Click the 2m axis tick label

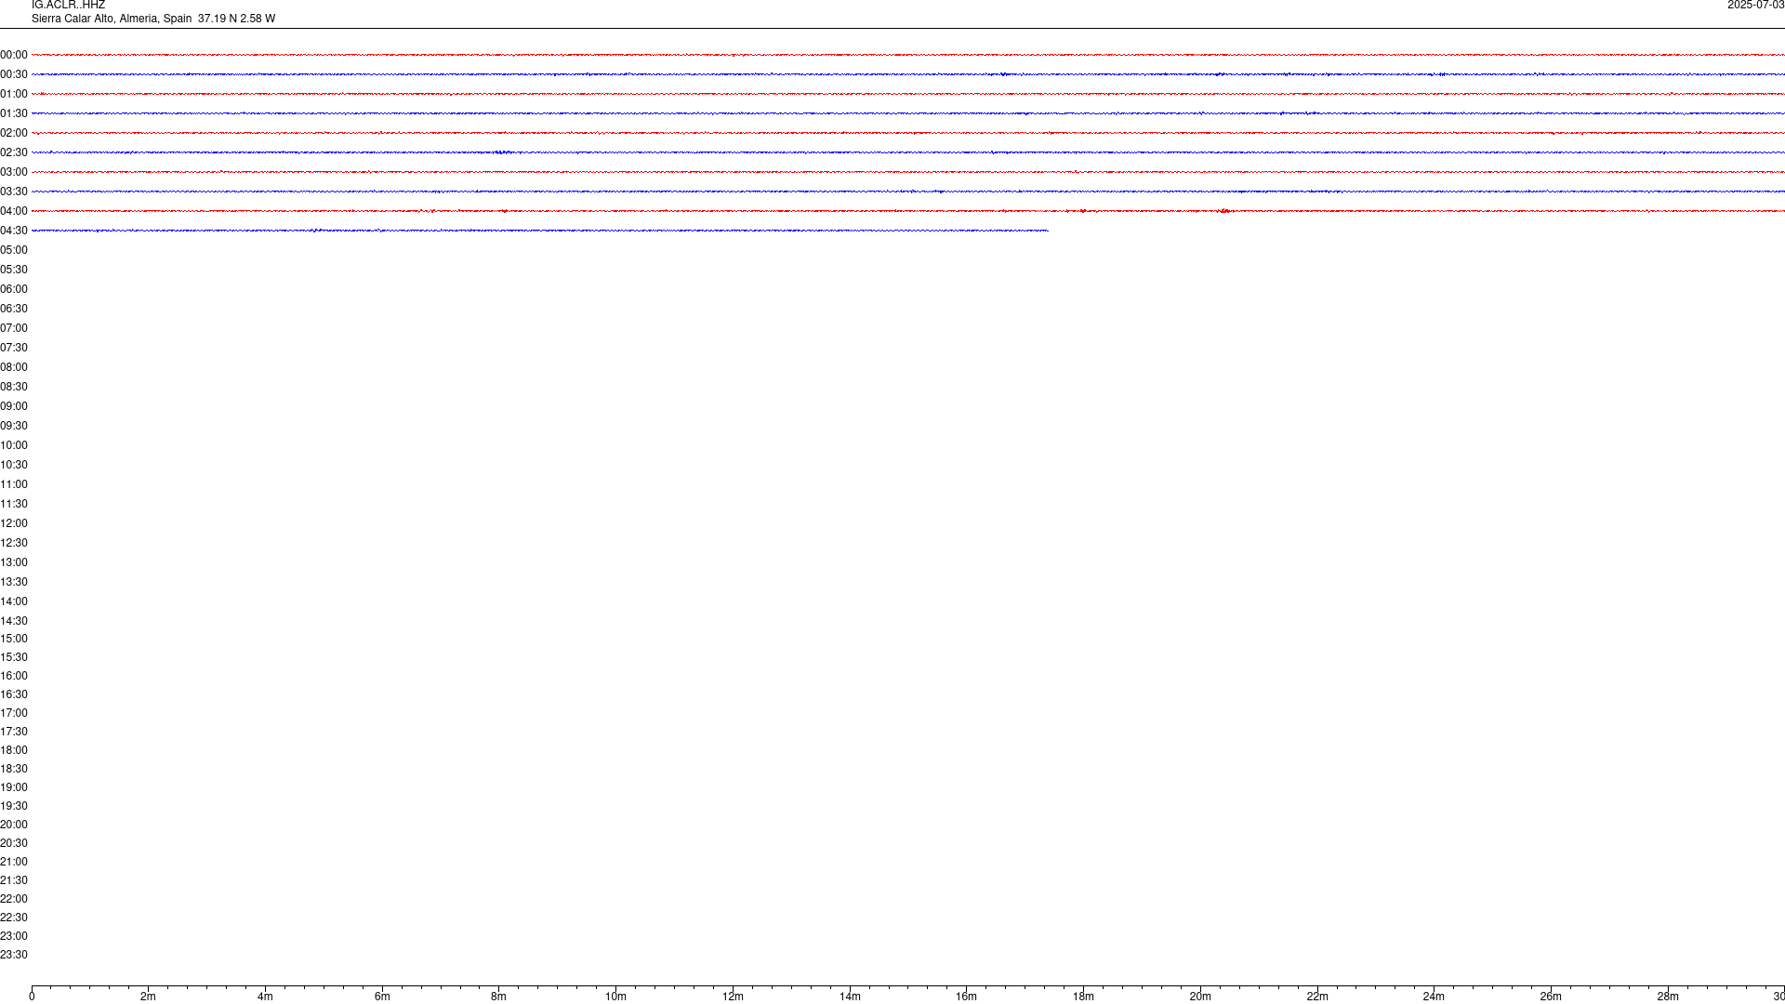[x=149, y=997]
